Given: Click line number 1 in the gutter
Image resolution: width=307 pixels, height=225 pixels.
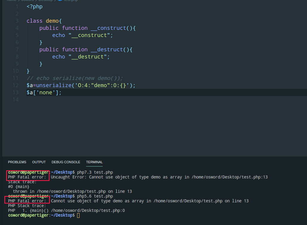Looking at the screenshot, I should coord(17,6).
